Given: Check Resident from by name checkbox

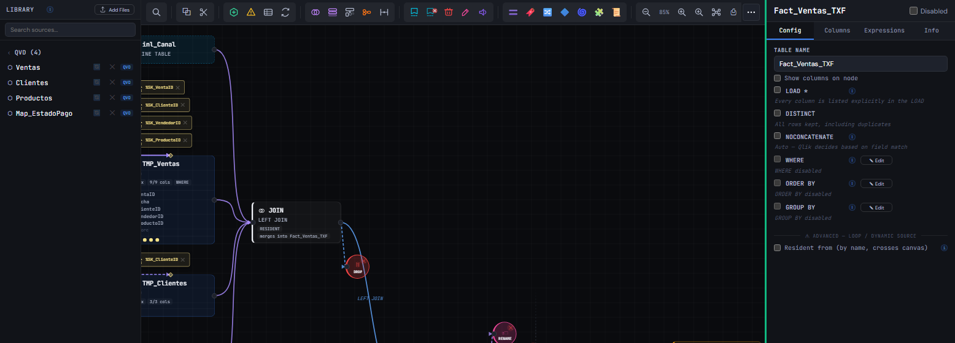Looking at the screenshot, I should click(777, 247).
